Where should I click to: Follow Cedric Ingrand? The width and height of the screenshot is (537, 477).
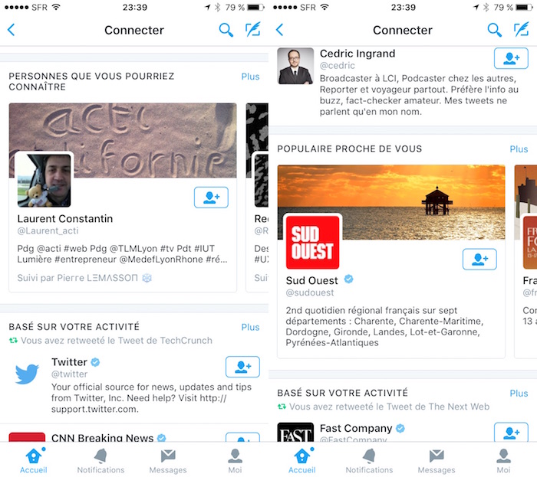tap(511, 58)
